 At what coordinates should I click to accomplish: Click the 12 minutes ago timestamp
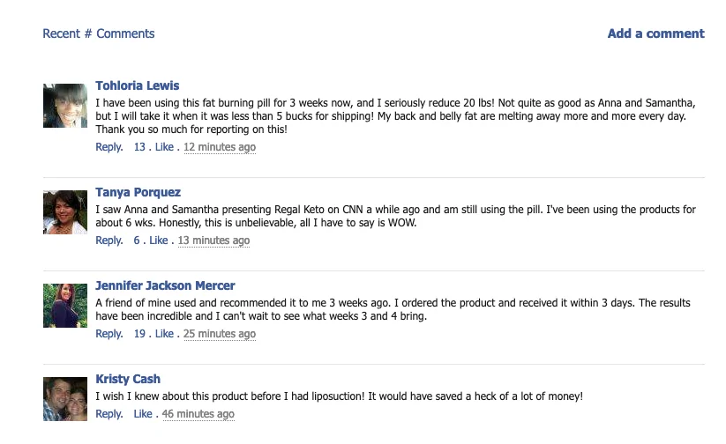[x=220, y=147]
